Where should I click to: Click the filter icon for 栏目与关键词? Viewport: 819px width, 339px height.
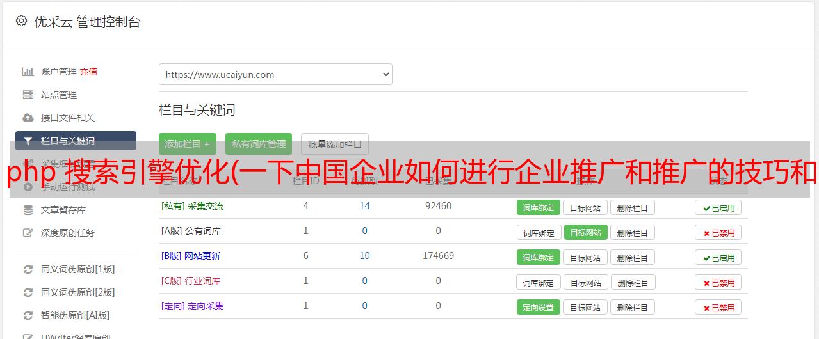point(28,141)
